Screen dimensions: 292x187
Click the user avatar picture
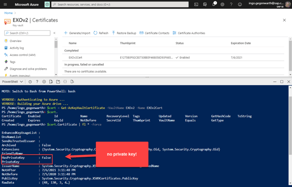click(x=288, y=4)
